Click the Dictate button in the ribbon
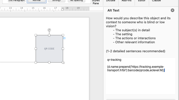179x100 pixels. 111,1
